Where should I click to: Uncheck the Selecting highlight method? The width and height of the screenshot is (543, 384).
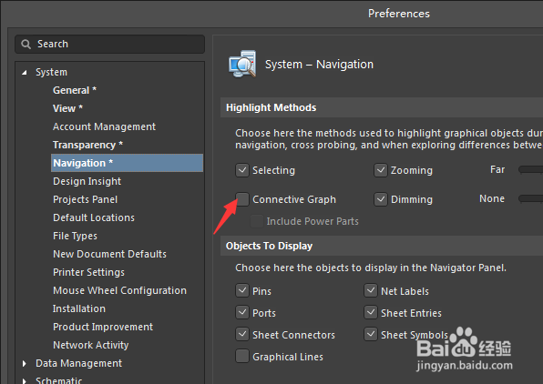(x=242, y=170)
